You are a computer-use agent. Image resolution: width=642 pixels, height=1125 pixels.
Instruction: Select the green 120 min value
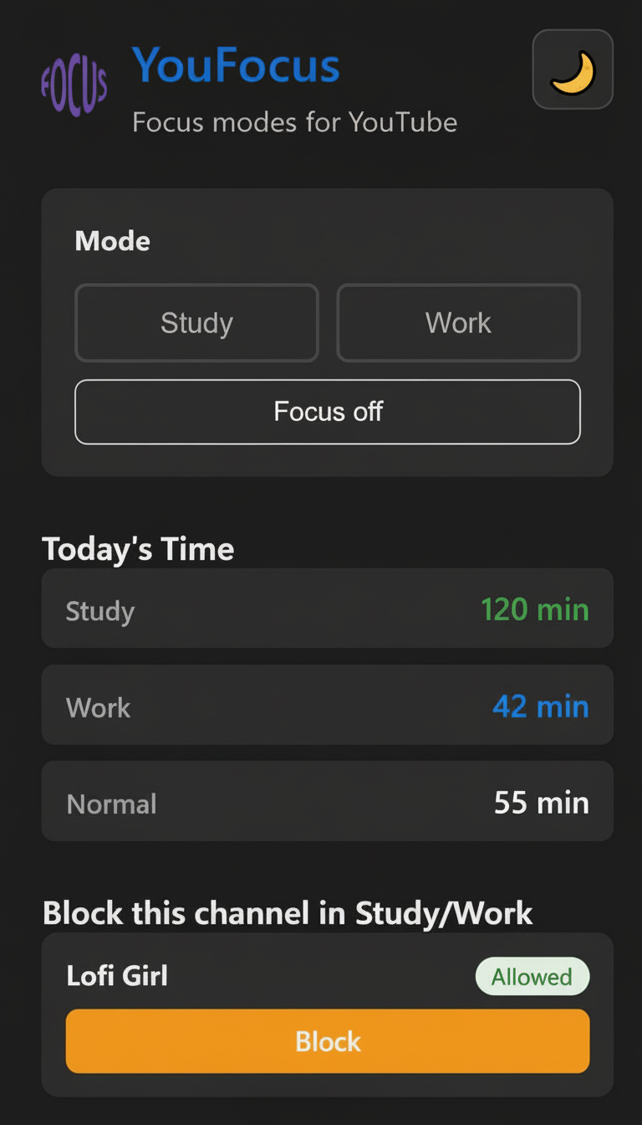(x=535, y=609)
